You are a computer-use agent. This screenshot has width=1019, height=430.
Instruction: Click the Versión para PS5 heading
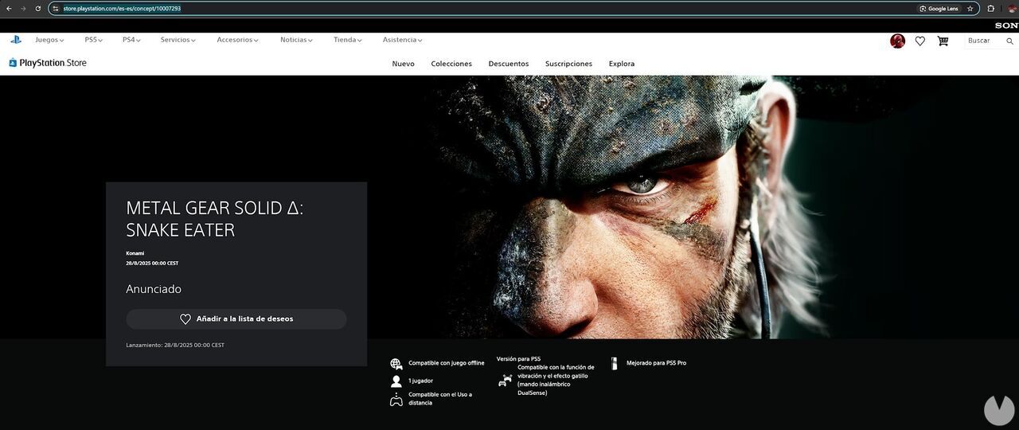pyautogui.click(x=518, y=359)
